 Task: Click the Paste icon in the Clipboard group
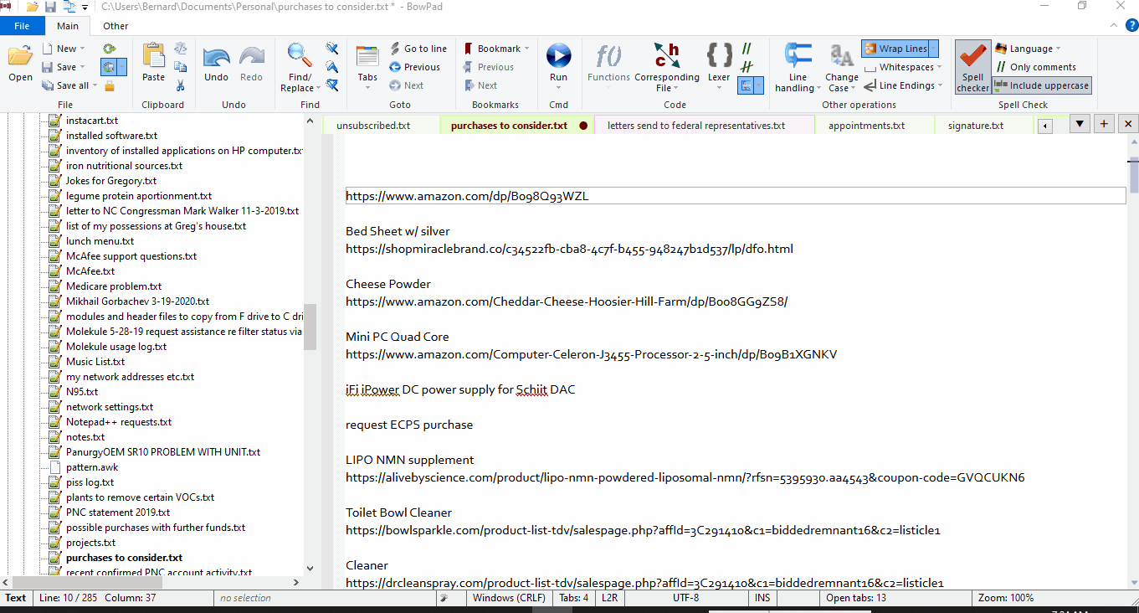[x=153, y=65]
